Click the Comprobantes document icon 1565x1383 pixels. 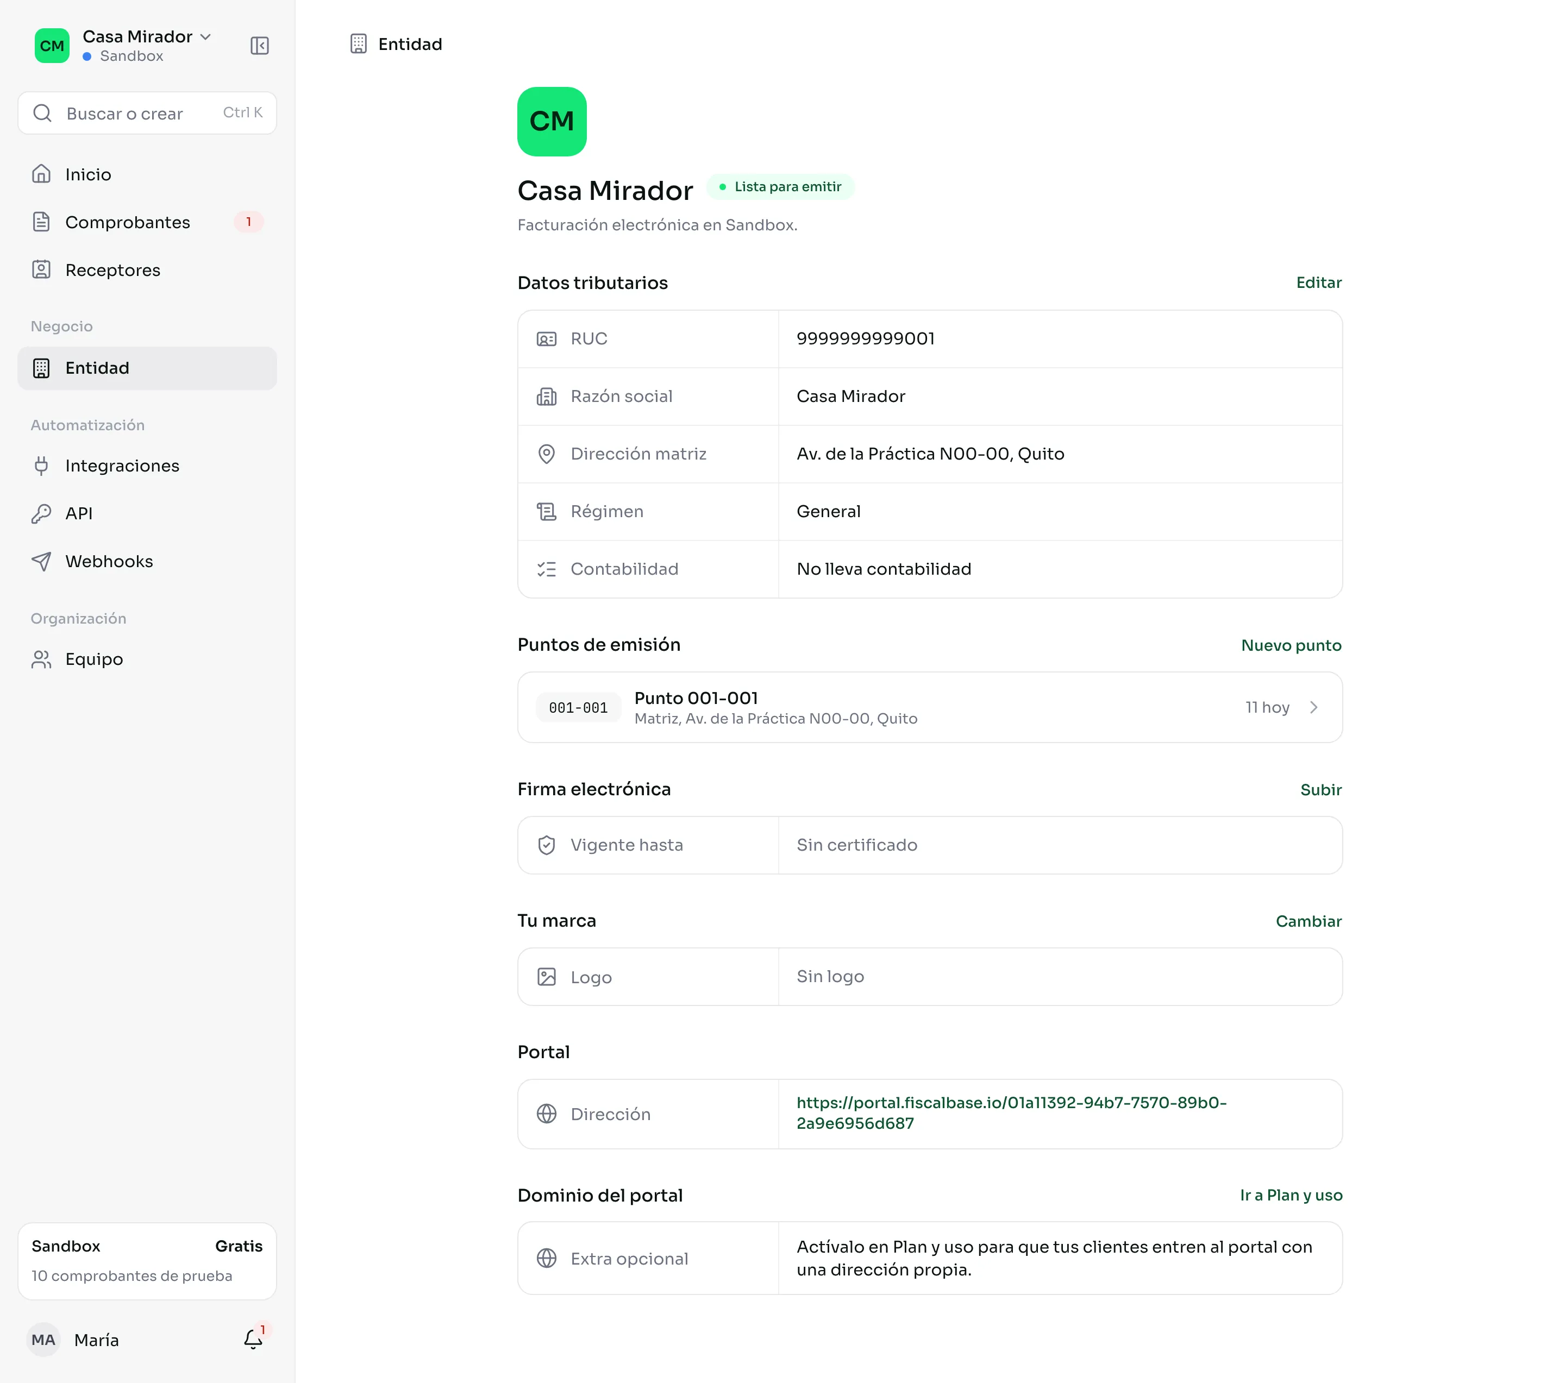pos(41,222)
